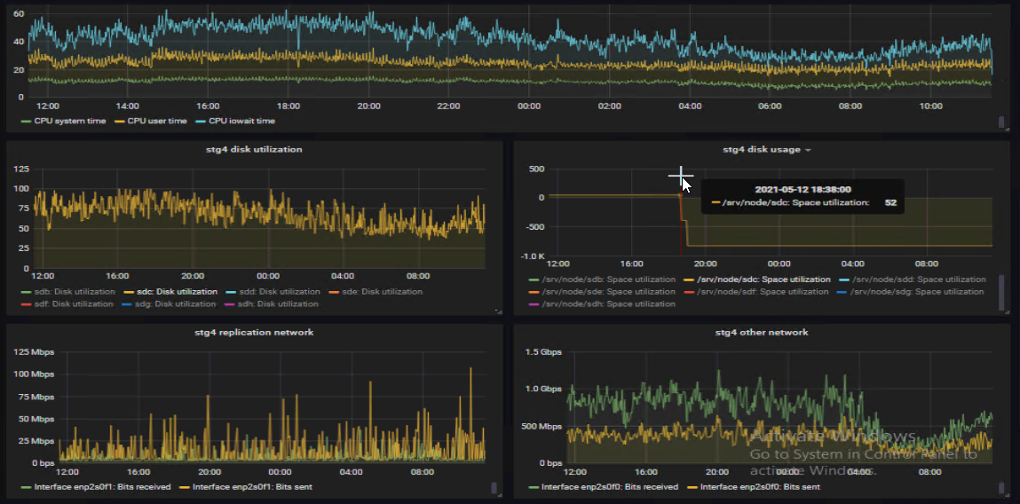
Task: Click Interface enp2s0f1: Bits sent legend
Action: (x=251, y=486)
